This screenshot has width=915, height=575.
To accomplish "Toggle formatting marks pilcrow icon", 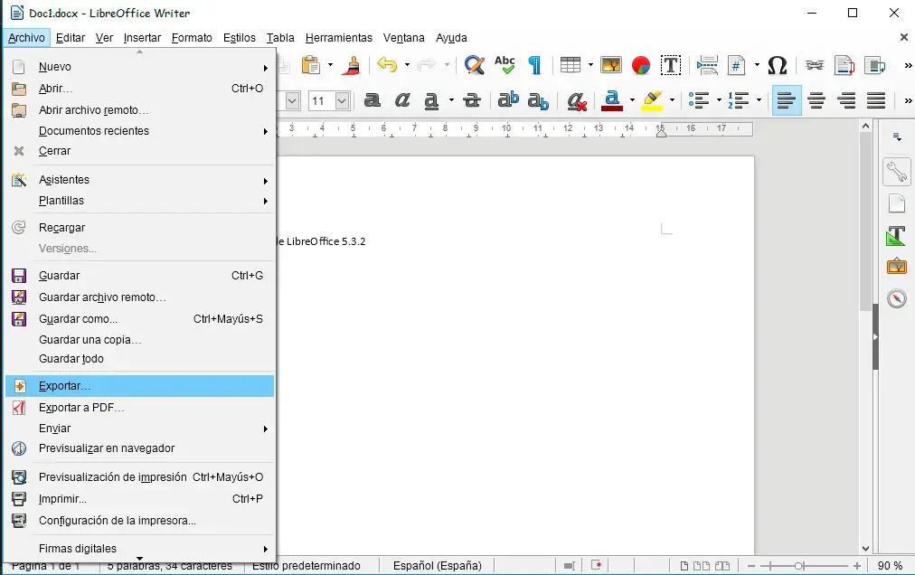I will (x=534, y=65).
